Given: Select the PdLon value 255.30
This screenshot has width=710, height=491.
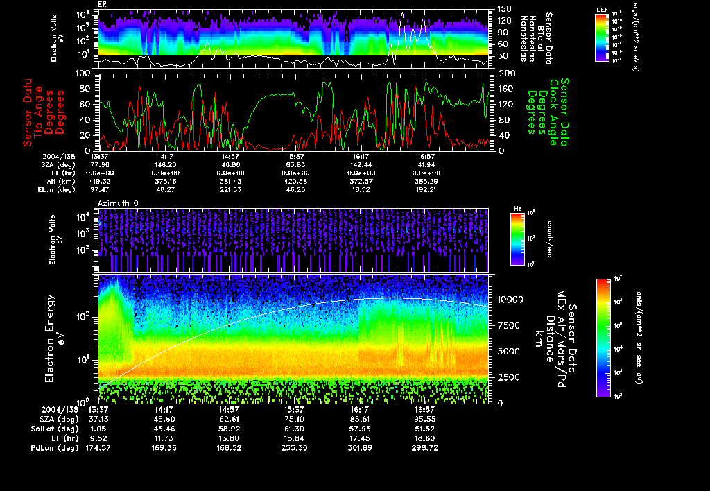Looking at the screenshot, I should (x=294, y=448).
